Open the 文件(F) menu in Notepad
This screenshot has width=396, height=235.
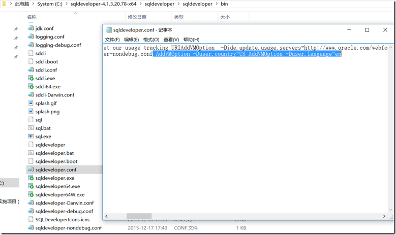point(112,40)
